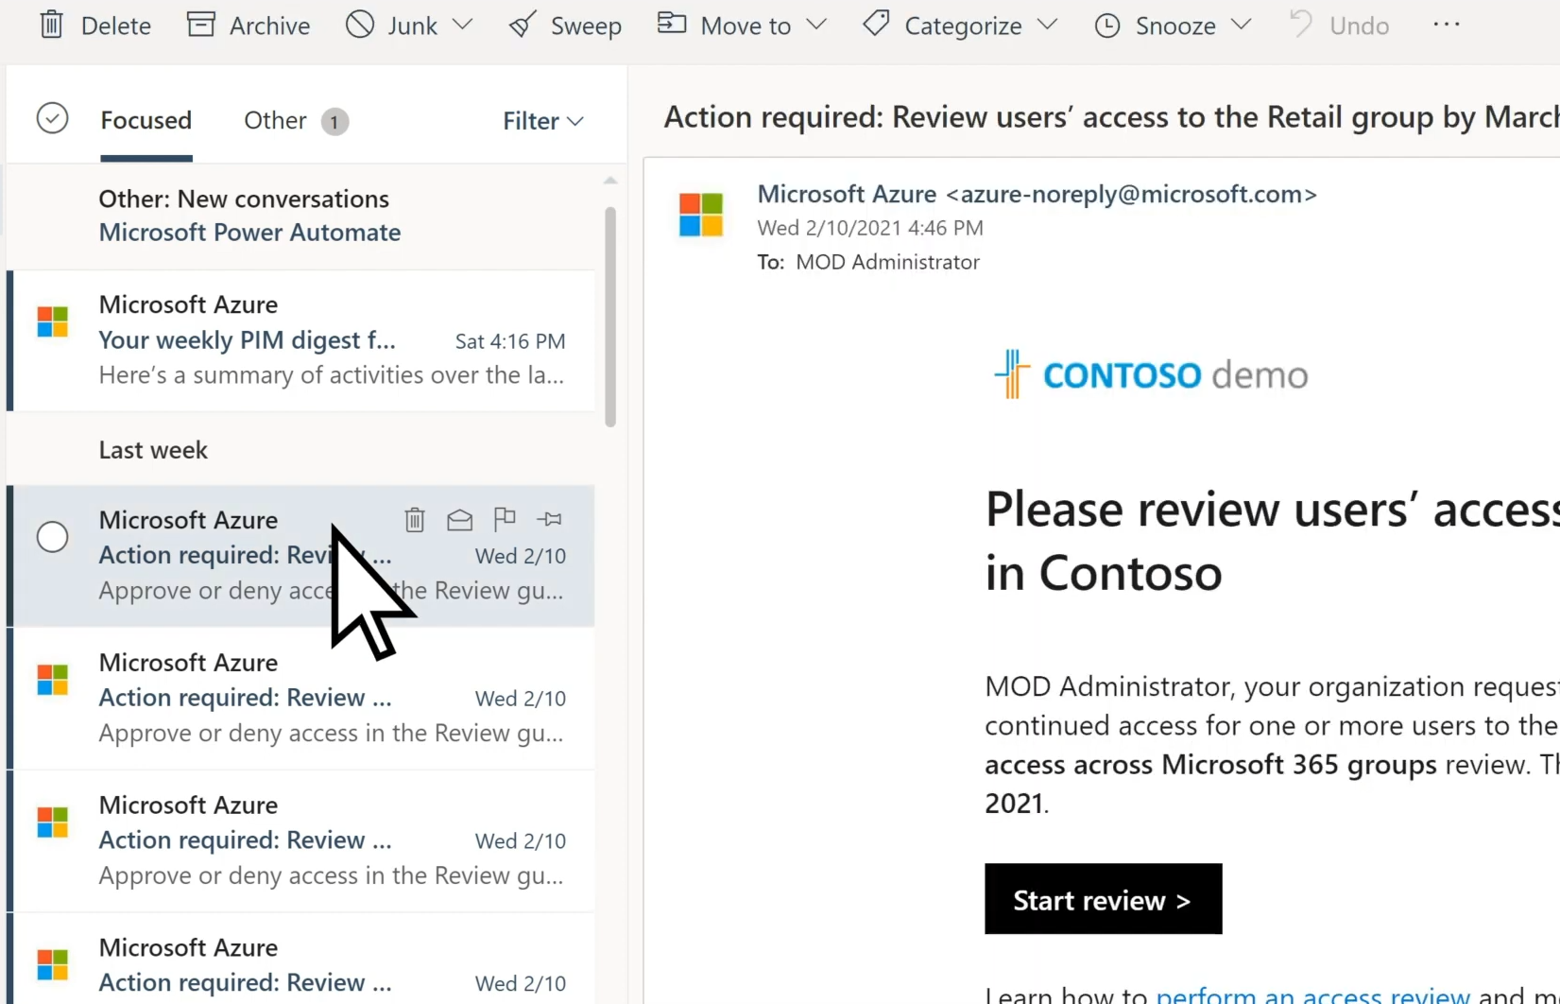Click the Snooze clock icon
This screenshot has height=1004, width=1560.
(x=1106, y=26)
